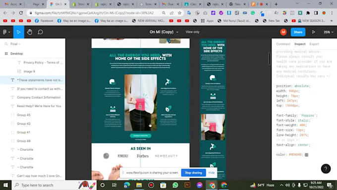Open the Final page dropdown
This screenshot has width=337, height=190.
[15, 44]
